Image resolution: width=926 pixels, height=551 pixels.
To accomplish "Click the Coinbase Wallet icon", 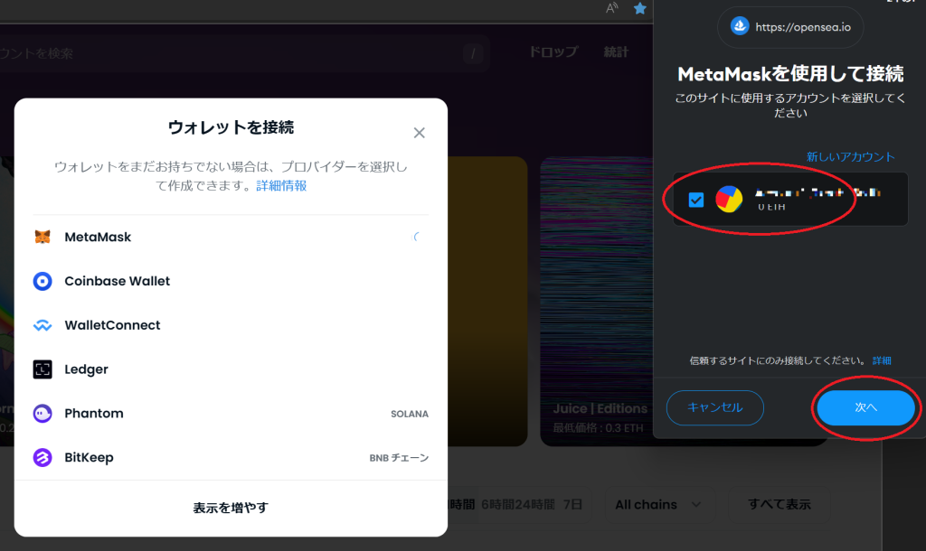I will [x=43, y=282].
